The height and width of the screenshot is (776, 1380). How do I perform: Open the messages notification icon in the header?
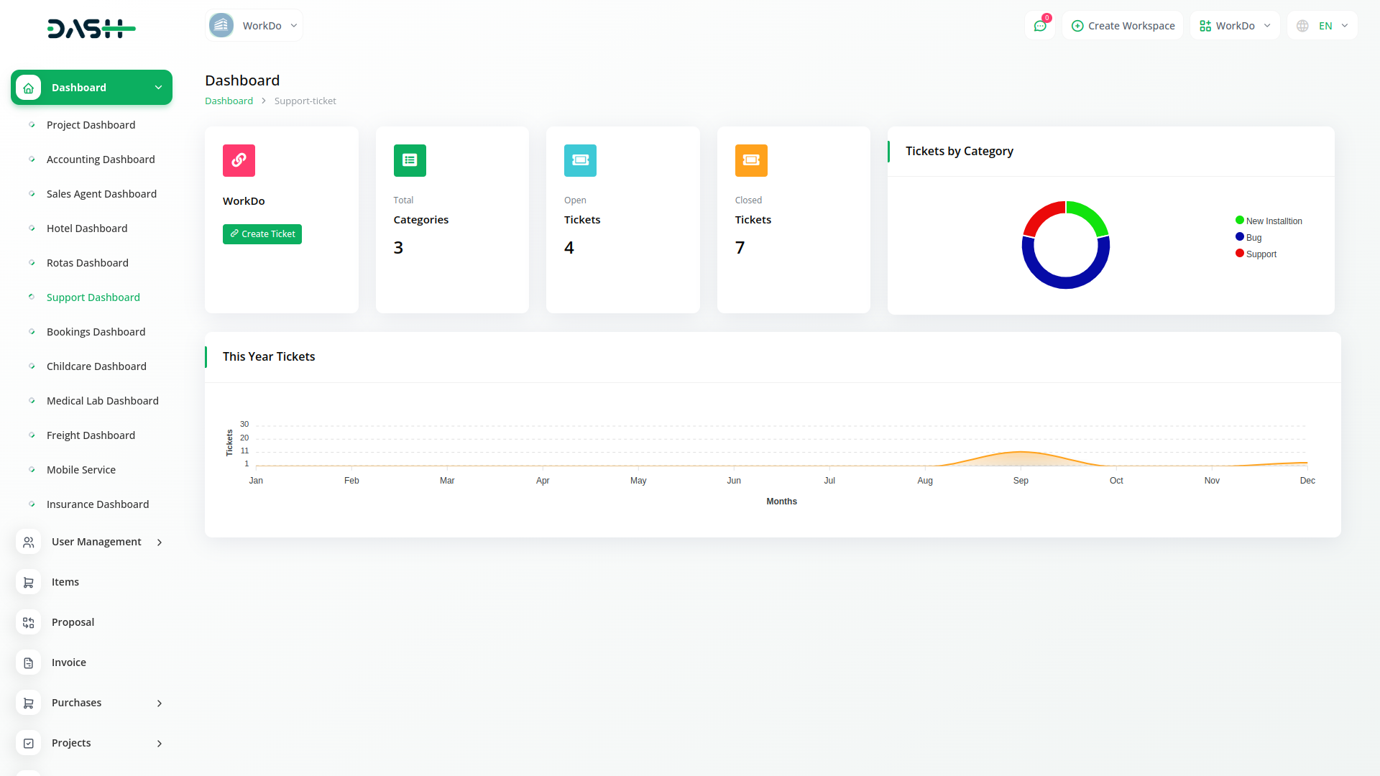pos(1040,25)
